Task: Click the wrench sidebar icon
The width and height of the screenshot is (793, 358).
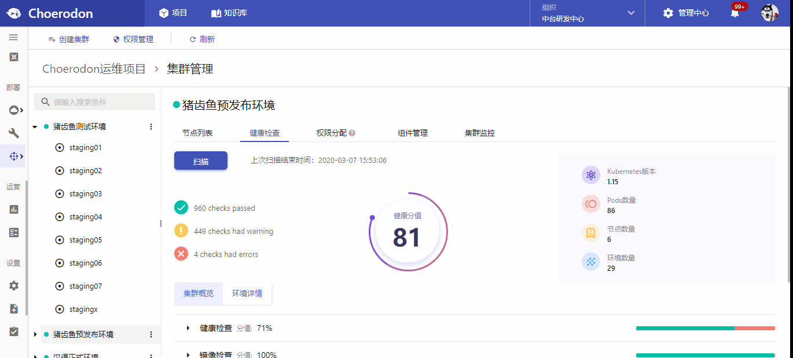Action: pos(14,133)
